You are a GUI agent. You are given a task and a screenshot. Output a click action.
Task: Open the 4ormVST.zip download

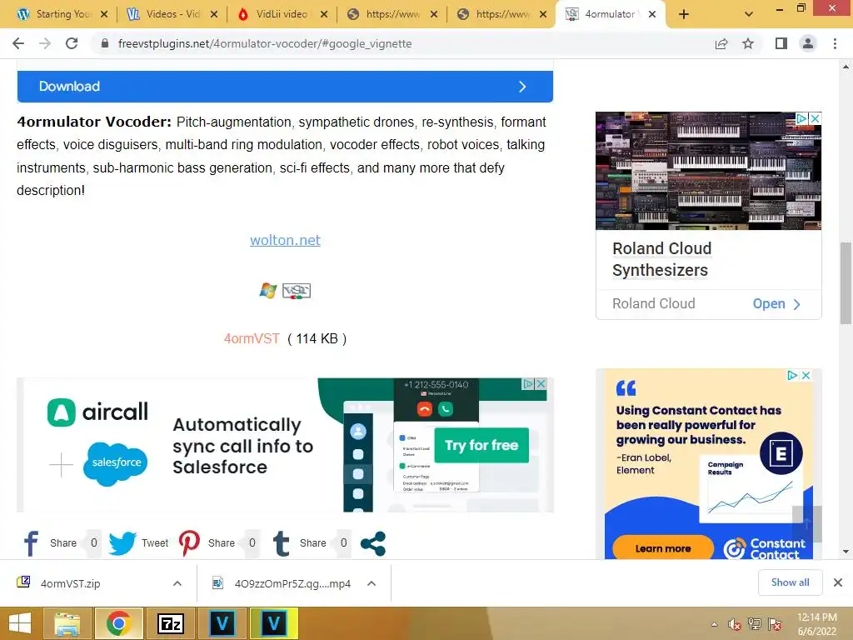pyautogui.click(x=70, y=583)
